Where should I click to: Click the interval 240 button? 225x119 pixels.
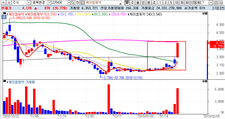(198, 2)
